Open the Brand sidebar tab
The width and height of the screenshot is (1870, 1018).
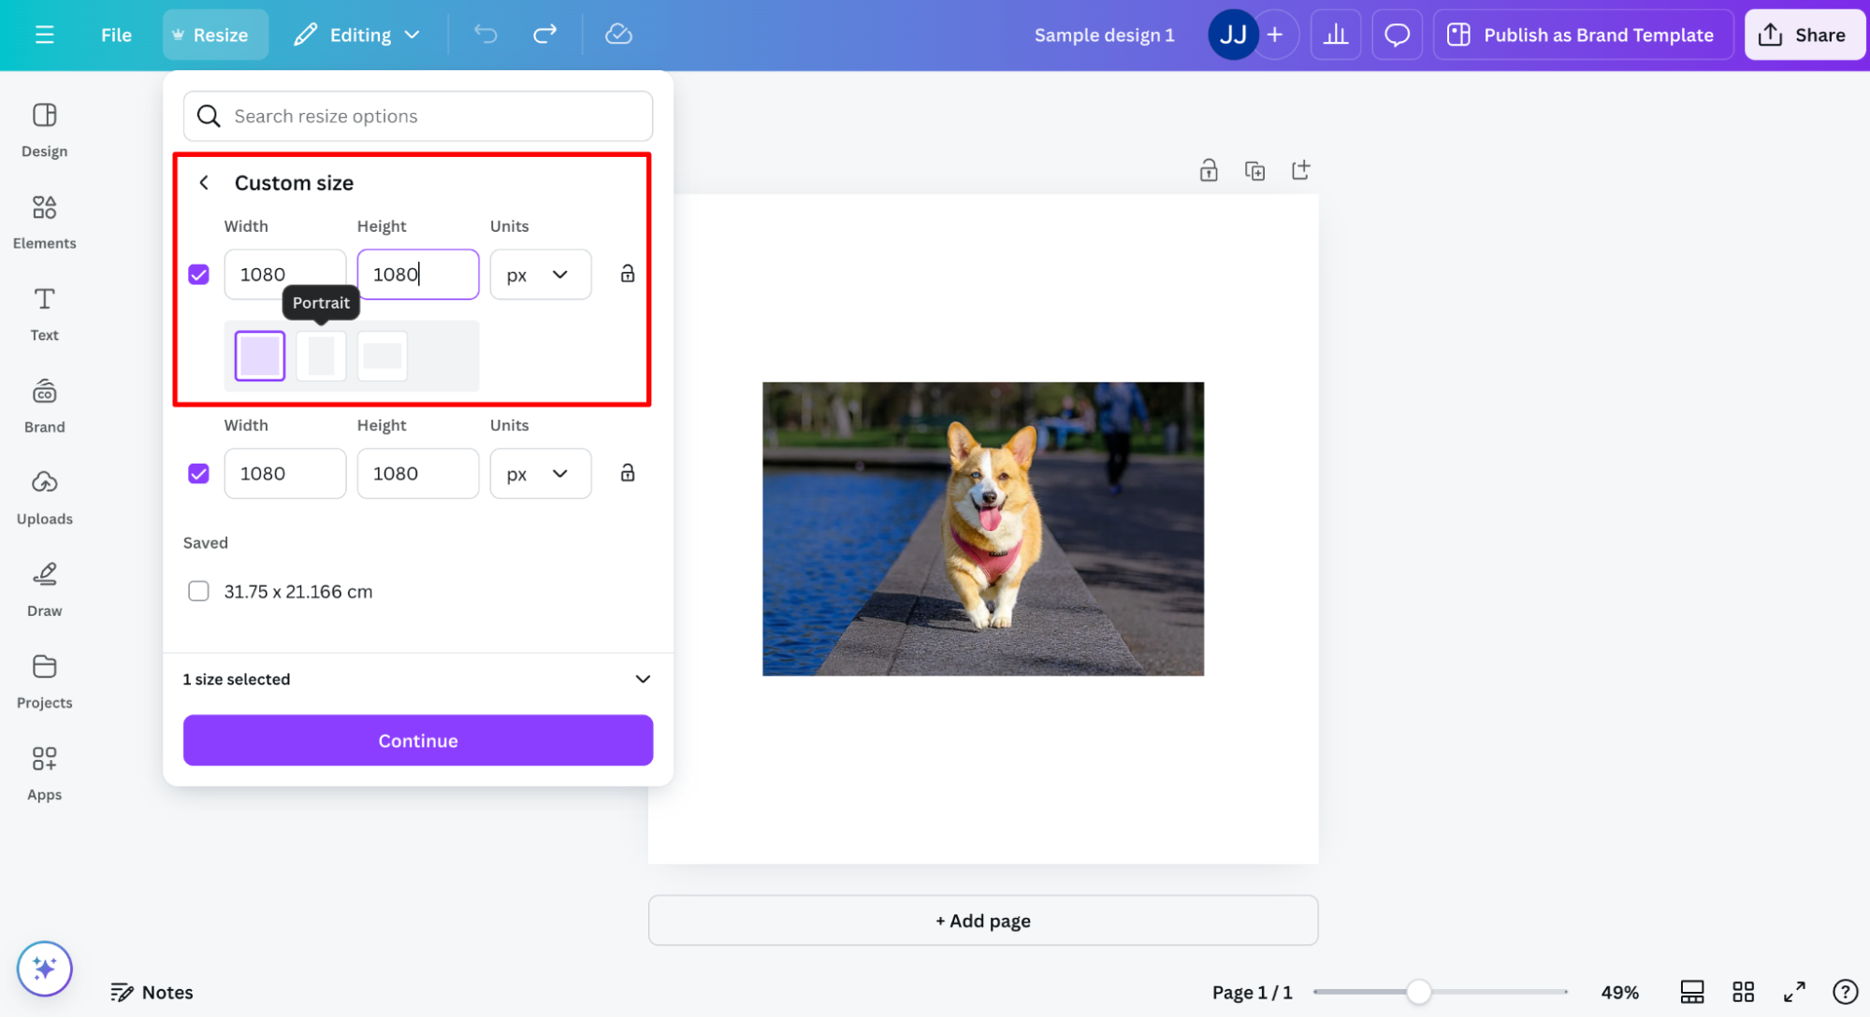(x=45, y=406)
